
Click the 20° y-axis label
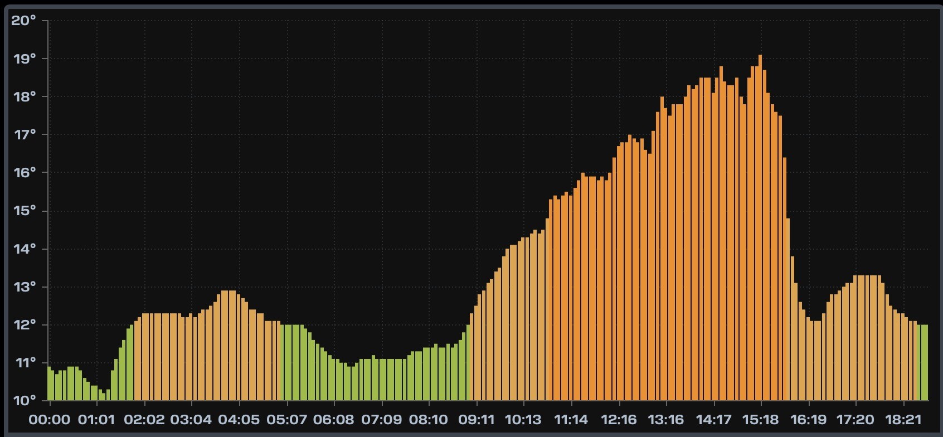(23, 21)
